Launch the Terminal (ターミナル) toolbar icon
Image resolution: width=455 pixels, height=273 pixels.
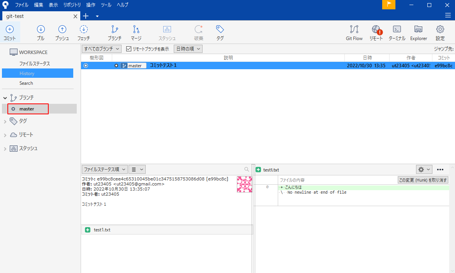click(x=397, y=32)
